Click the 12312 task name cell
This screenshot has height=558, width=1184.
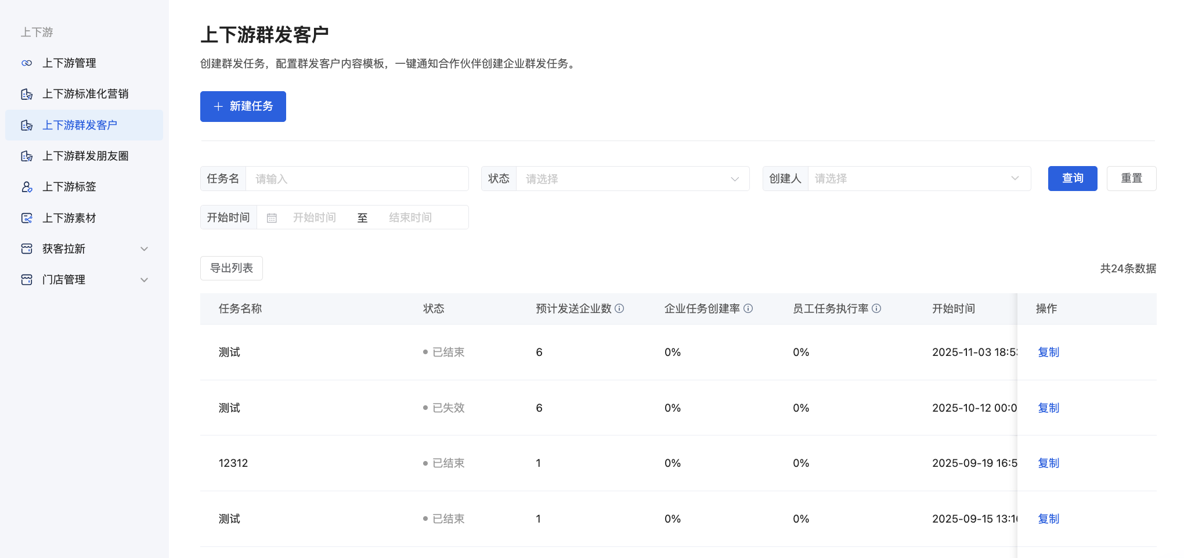pos(233,463)
